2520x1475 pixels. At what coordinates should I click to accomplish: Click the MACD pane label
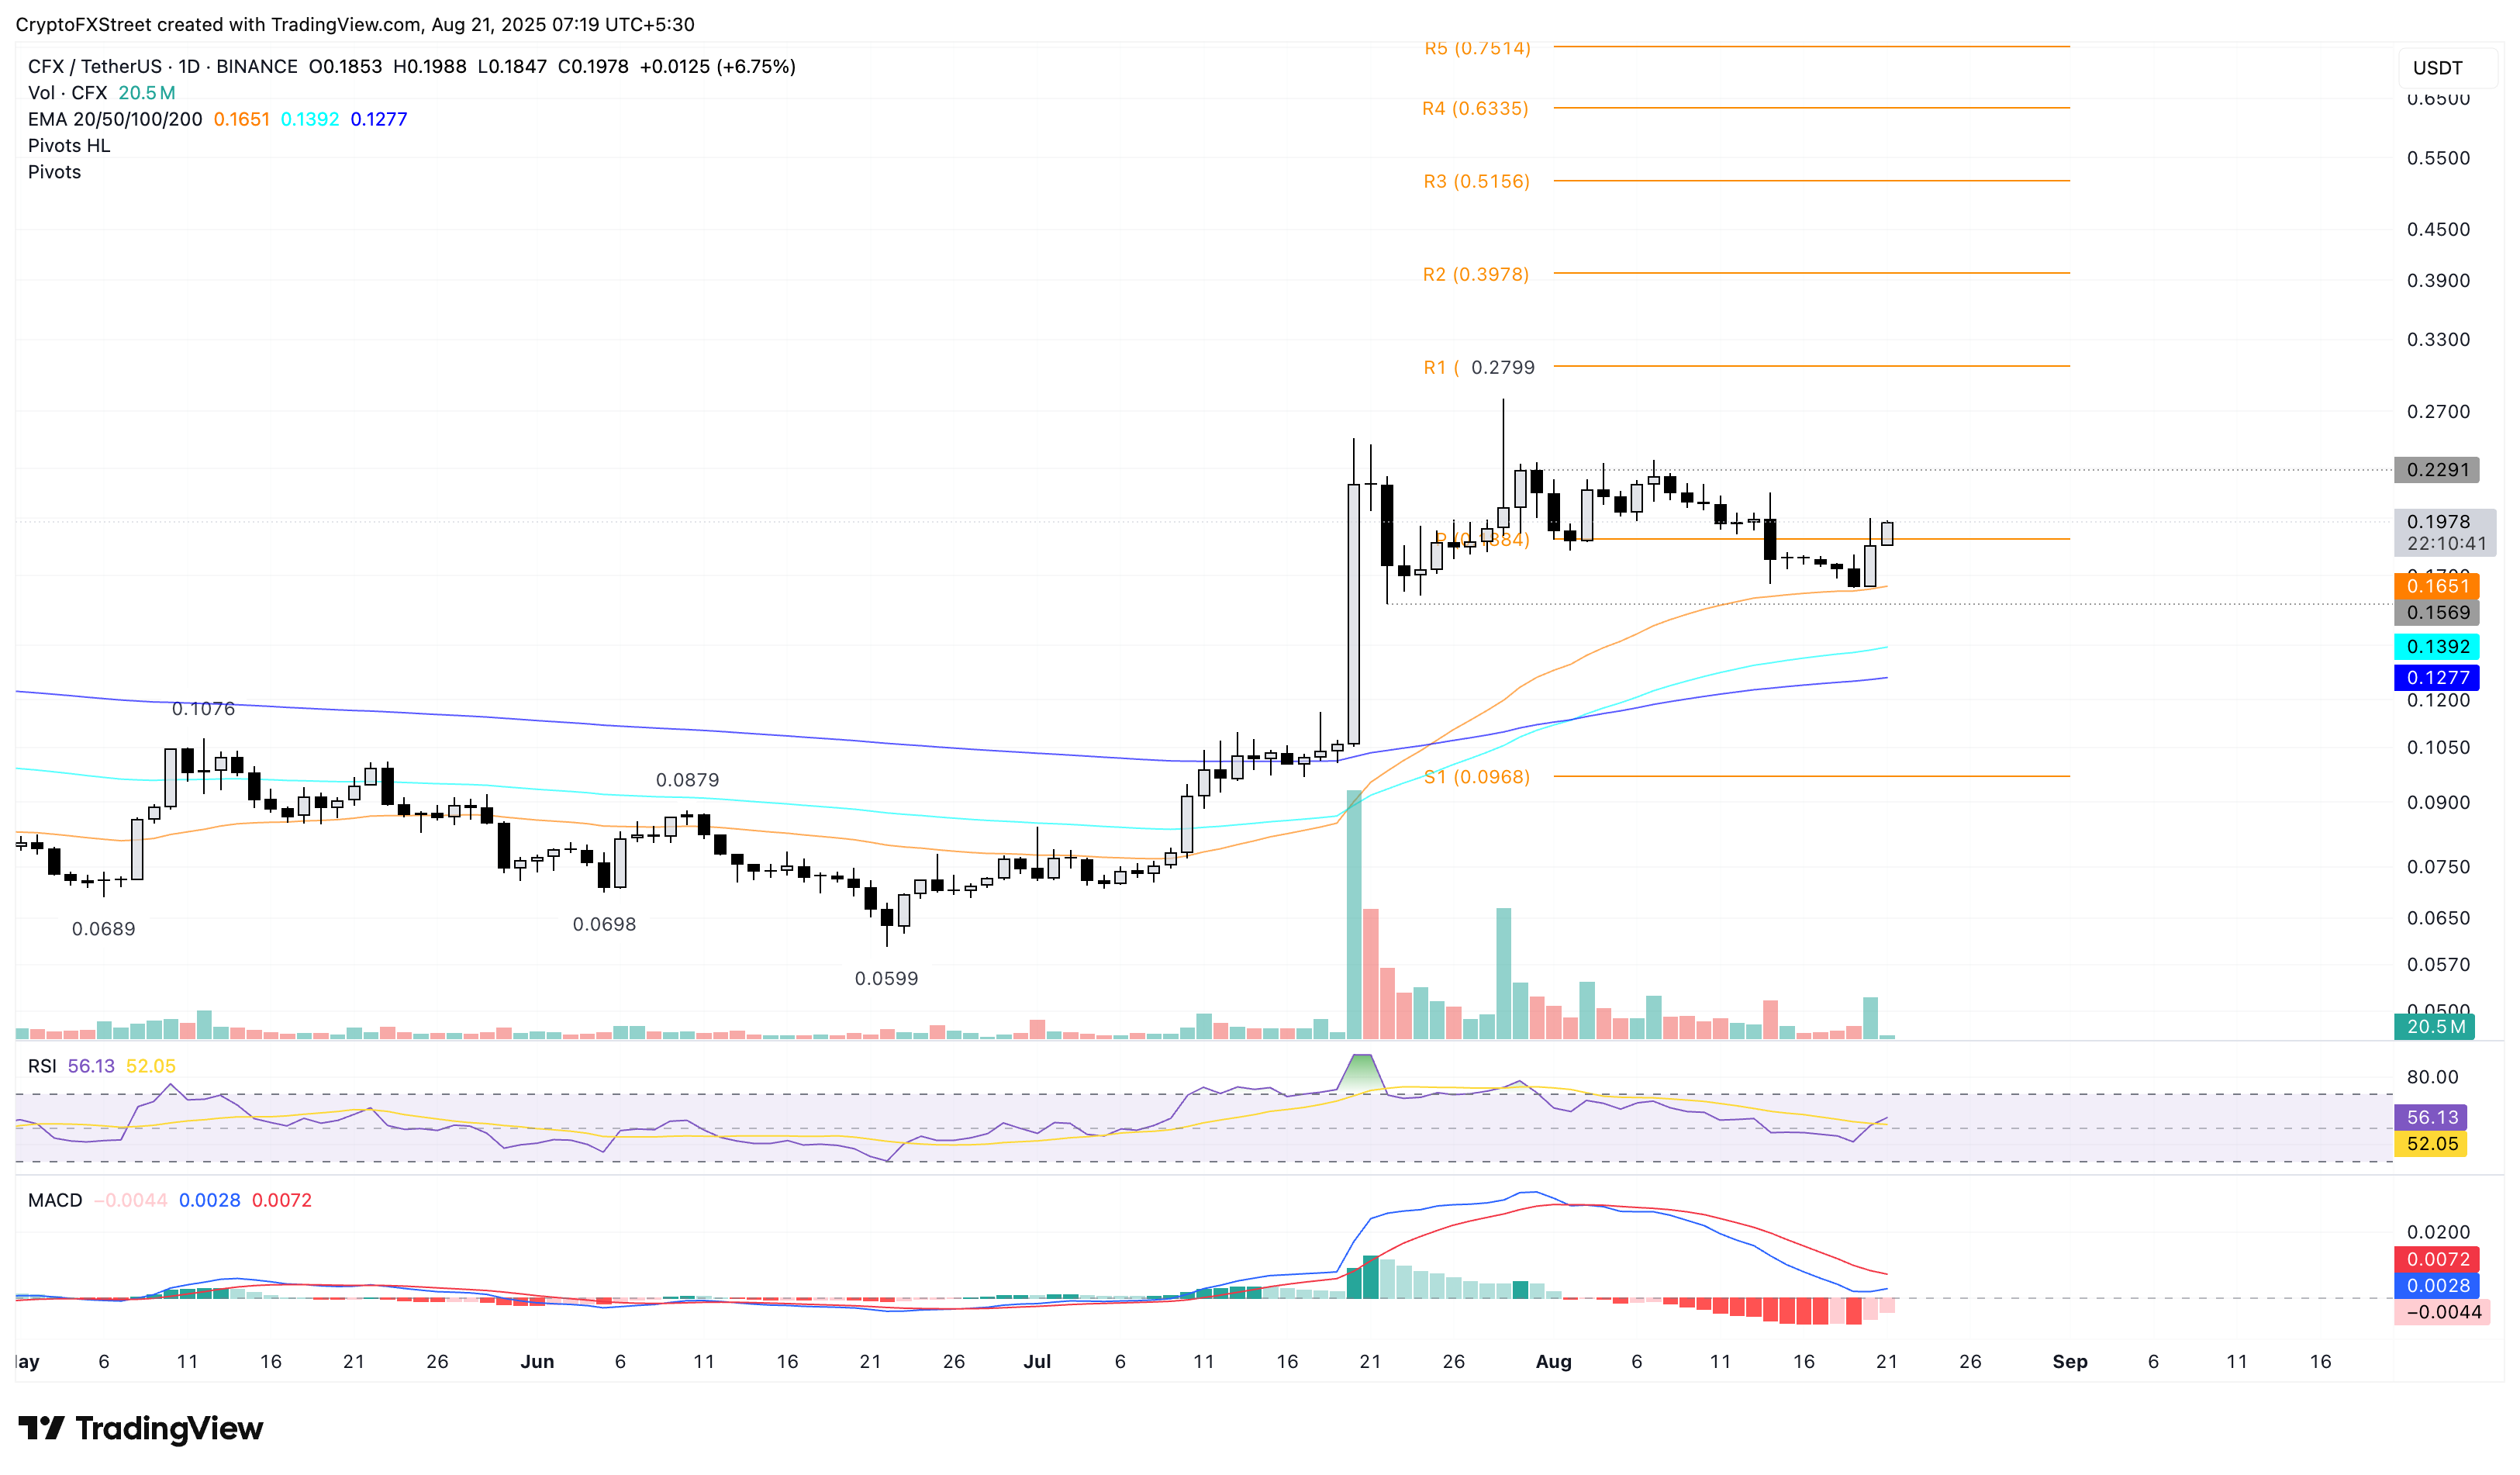tap(55, 1200)
